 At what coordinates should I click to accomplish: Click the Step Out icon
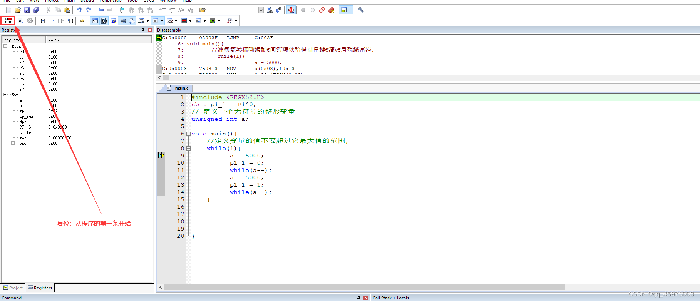(x=61, y=21)
